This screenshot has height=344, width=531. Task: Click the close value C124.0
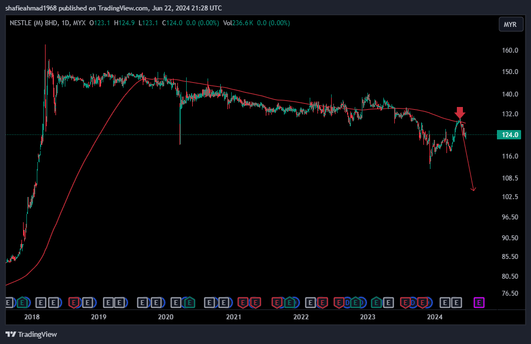pyautogui.click(x=172, y=23)
